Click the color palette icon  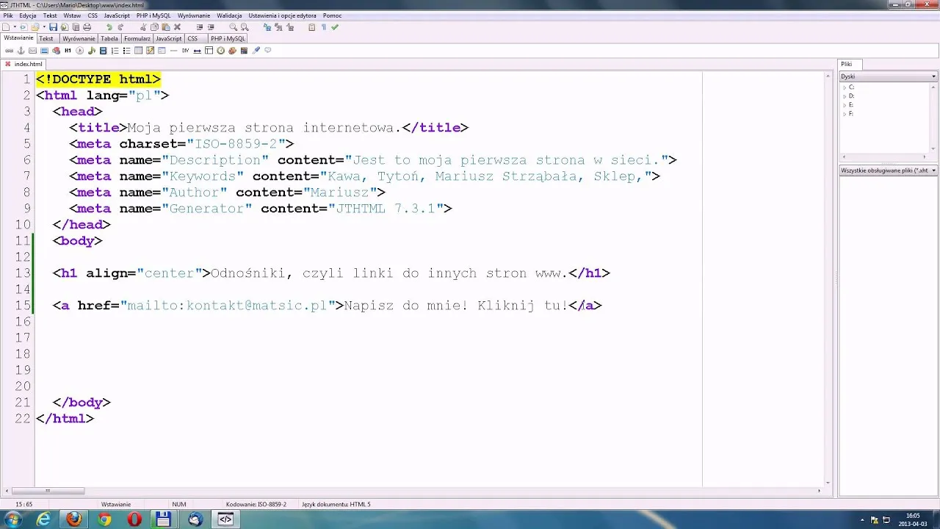(232, 51)
